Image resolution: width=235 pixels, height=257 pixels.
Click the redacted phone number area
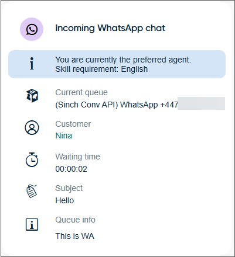click(201, 103)
